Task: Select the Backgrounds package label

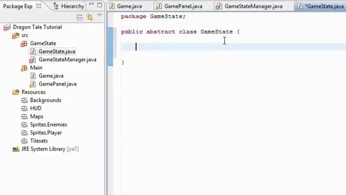Action: tap(45, 100)
